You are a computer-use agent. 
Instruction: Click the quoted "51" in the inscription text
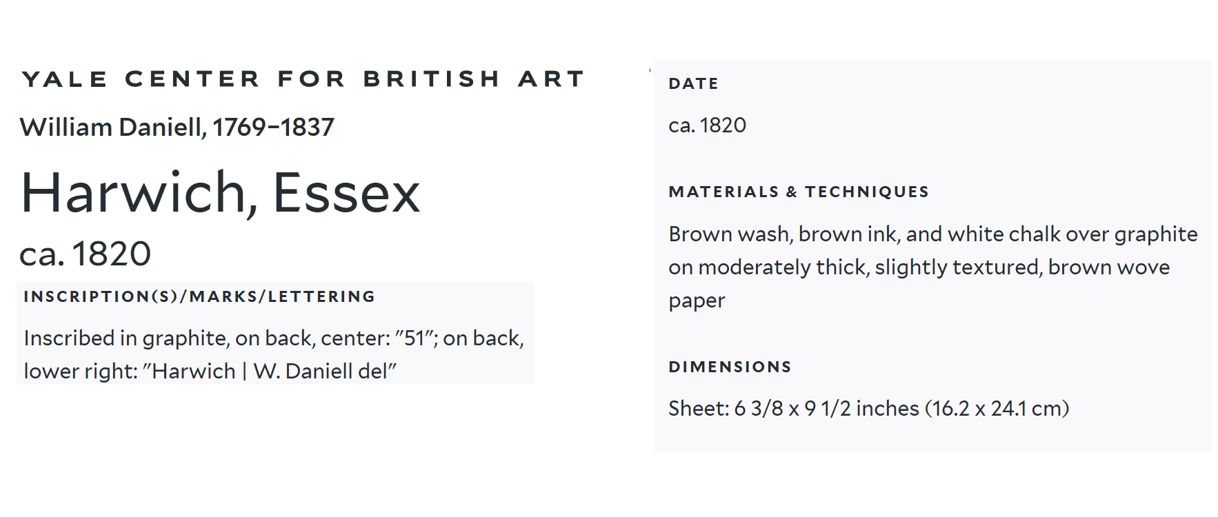click(x=414, y=338)
